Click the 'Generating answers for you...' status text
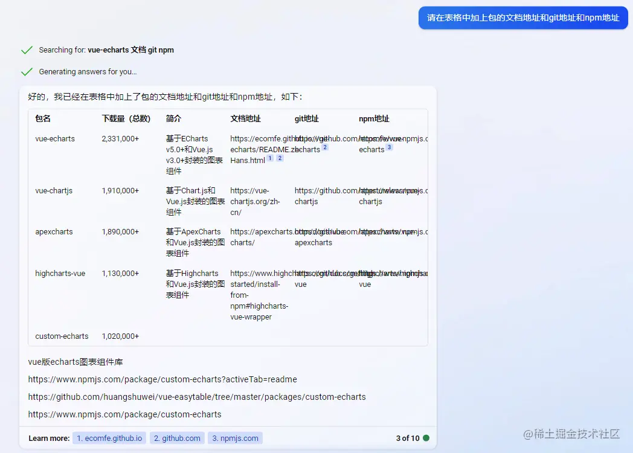The image size is (633, 453). [x=88, y=72]
